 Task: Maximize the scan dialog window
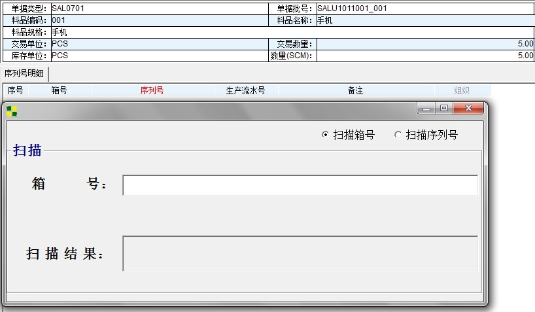coord(444,109)
